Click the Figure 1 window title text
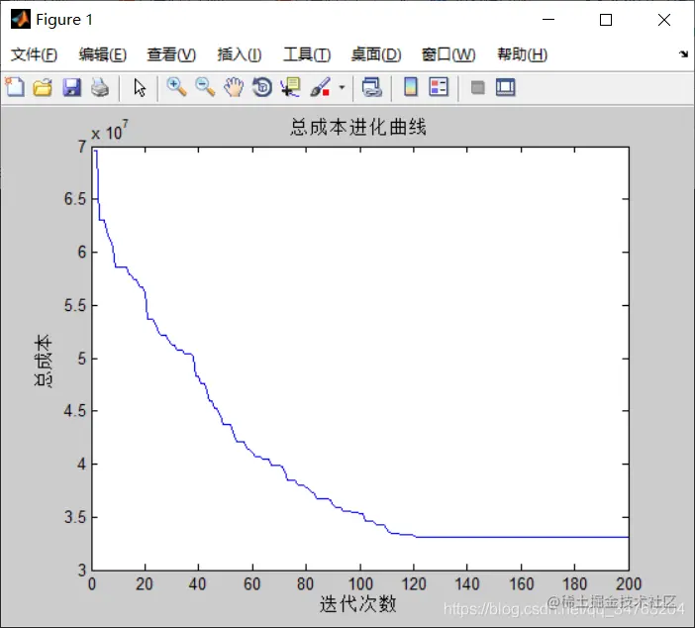 coord(64,20)
